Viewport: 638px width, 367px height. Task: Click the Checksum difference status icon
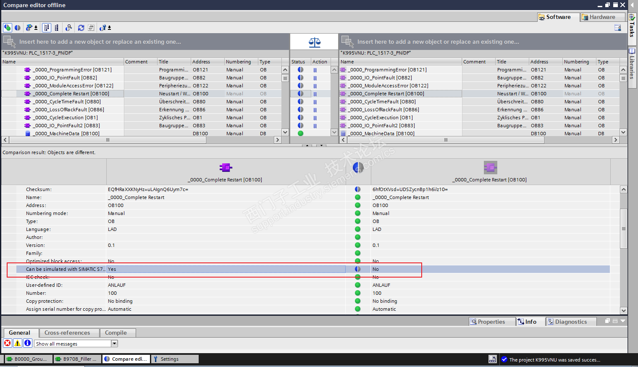(358, 189)
